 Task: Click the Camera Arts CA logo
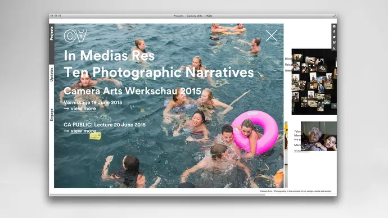pos(75,36)
